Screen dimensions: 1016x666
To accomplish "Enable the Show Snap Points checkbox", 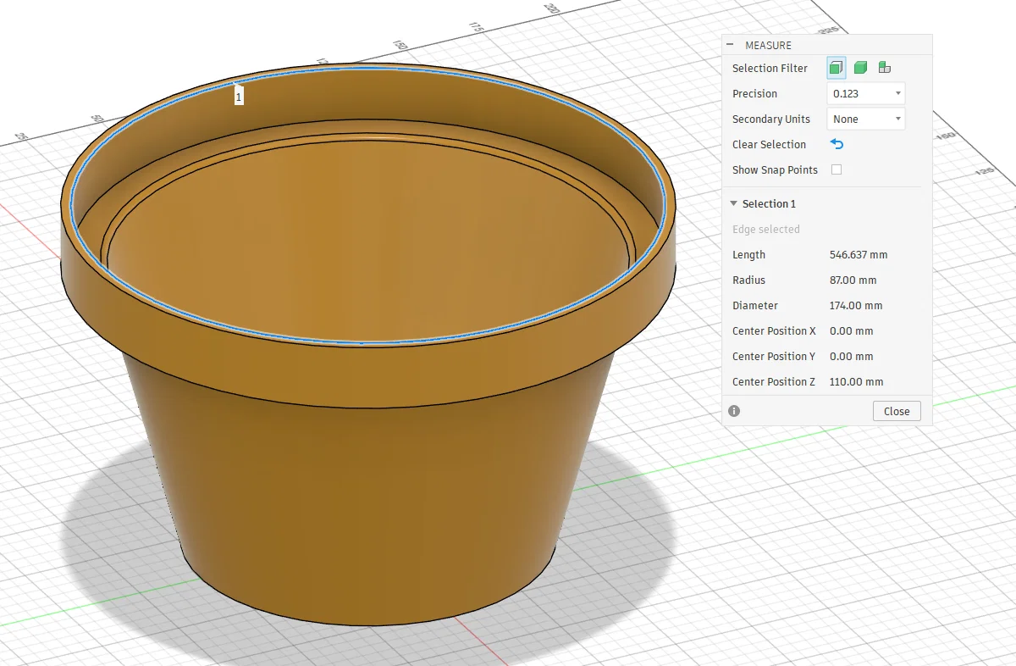I will pos(837,169).
